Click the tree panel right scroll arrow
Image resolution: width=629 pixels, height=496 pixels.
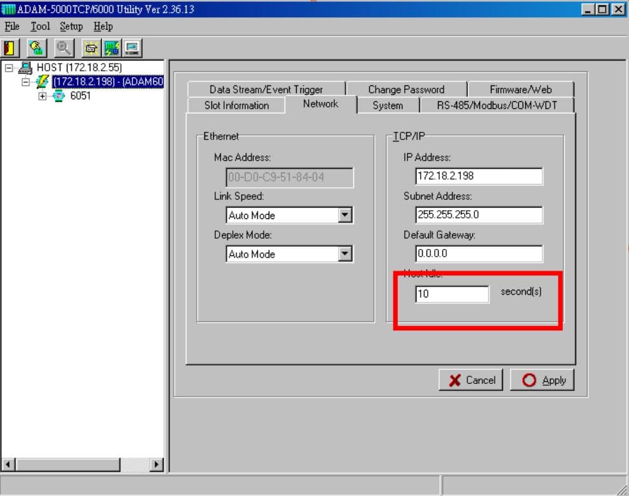point(157,465)
